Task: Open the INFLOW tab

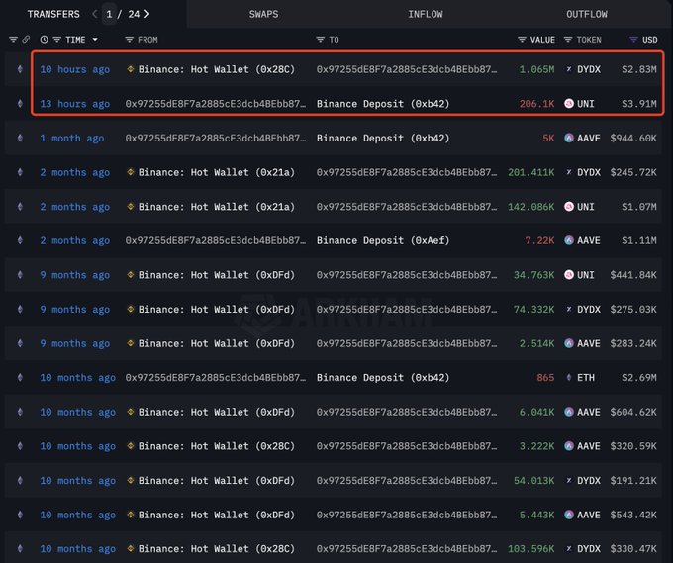Action: point(425,14)
